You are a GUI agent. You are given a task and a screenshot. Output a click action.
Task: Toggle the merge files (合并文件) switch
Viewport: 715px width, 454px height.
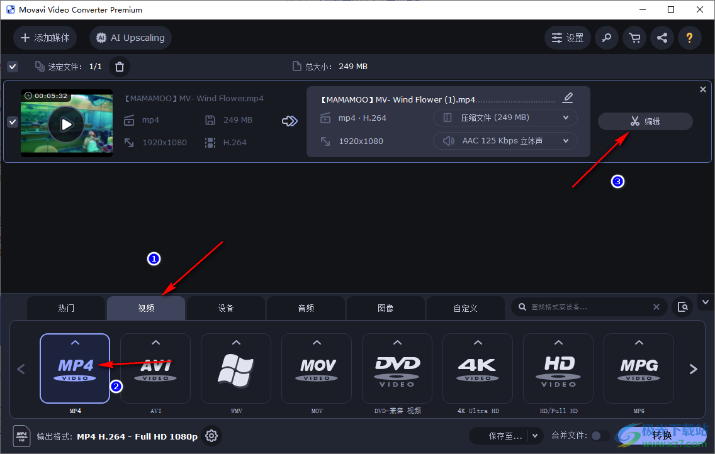600,436
